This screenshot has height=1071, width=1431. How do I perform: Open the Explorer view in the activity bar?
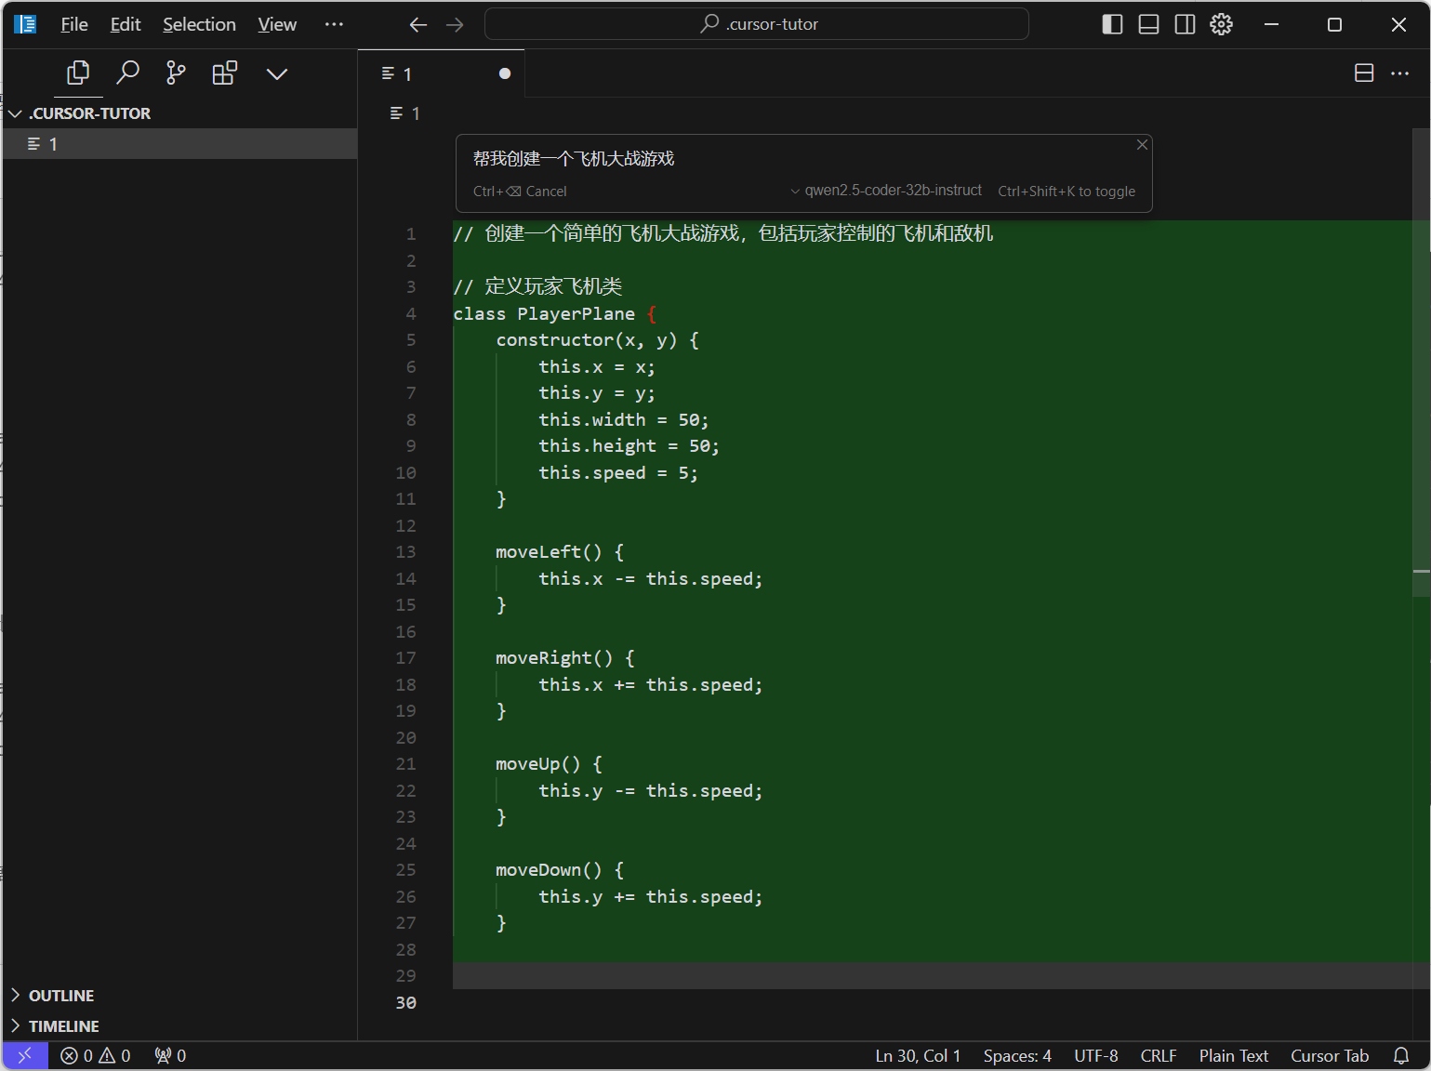78,73
